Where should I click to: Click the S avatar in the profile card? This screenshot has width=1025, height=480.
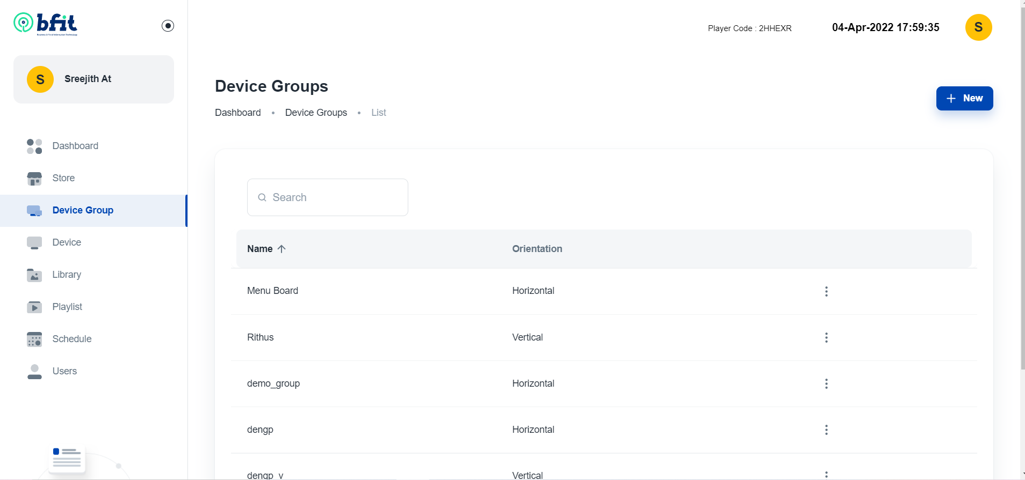pos(40,79)
